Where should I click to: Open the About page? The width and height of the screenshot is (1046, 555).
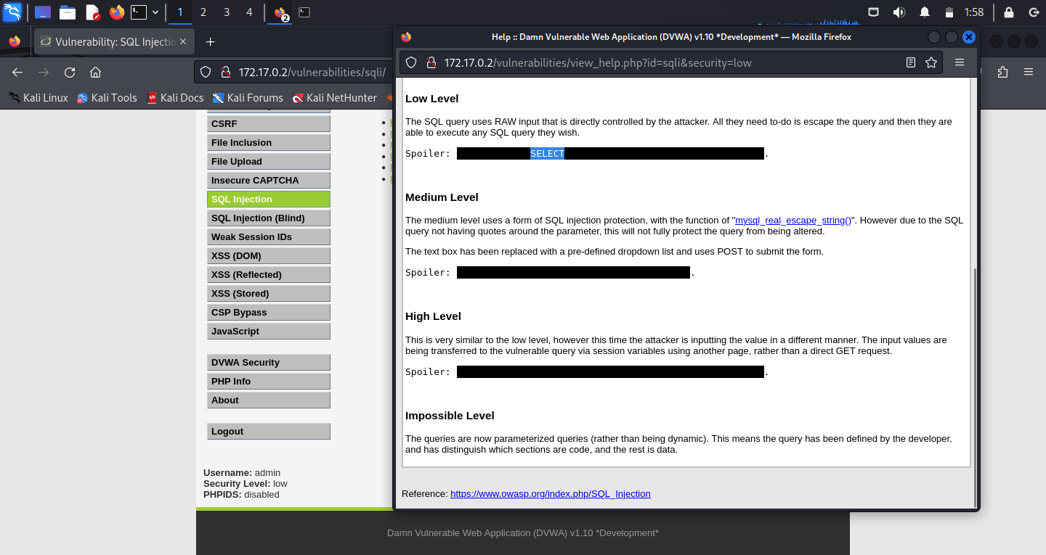[x=269, y=400]
